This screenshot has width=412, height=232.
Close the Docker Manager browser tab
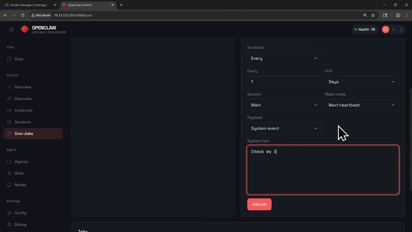coord(55,5)
